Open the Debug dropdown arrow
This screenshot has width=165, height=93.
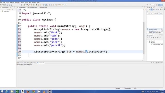point(23,5)
